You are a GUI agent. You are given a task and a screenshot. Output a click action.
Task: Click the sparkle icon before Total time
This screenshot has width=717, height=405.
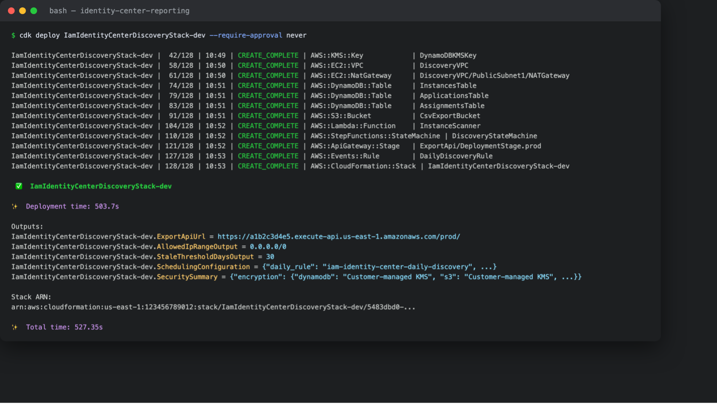tap(15, 327)
